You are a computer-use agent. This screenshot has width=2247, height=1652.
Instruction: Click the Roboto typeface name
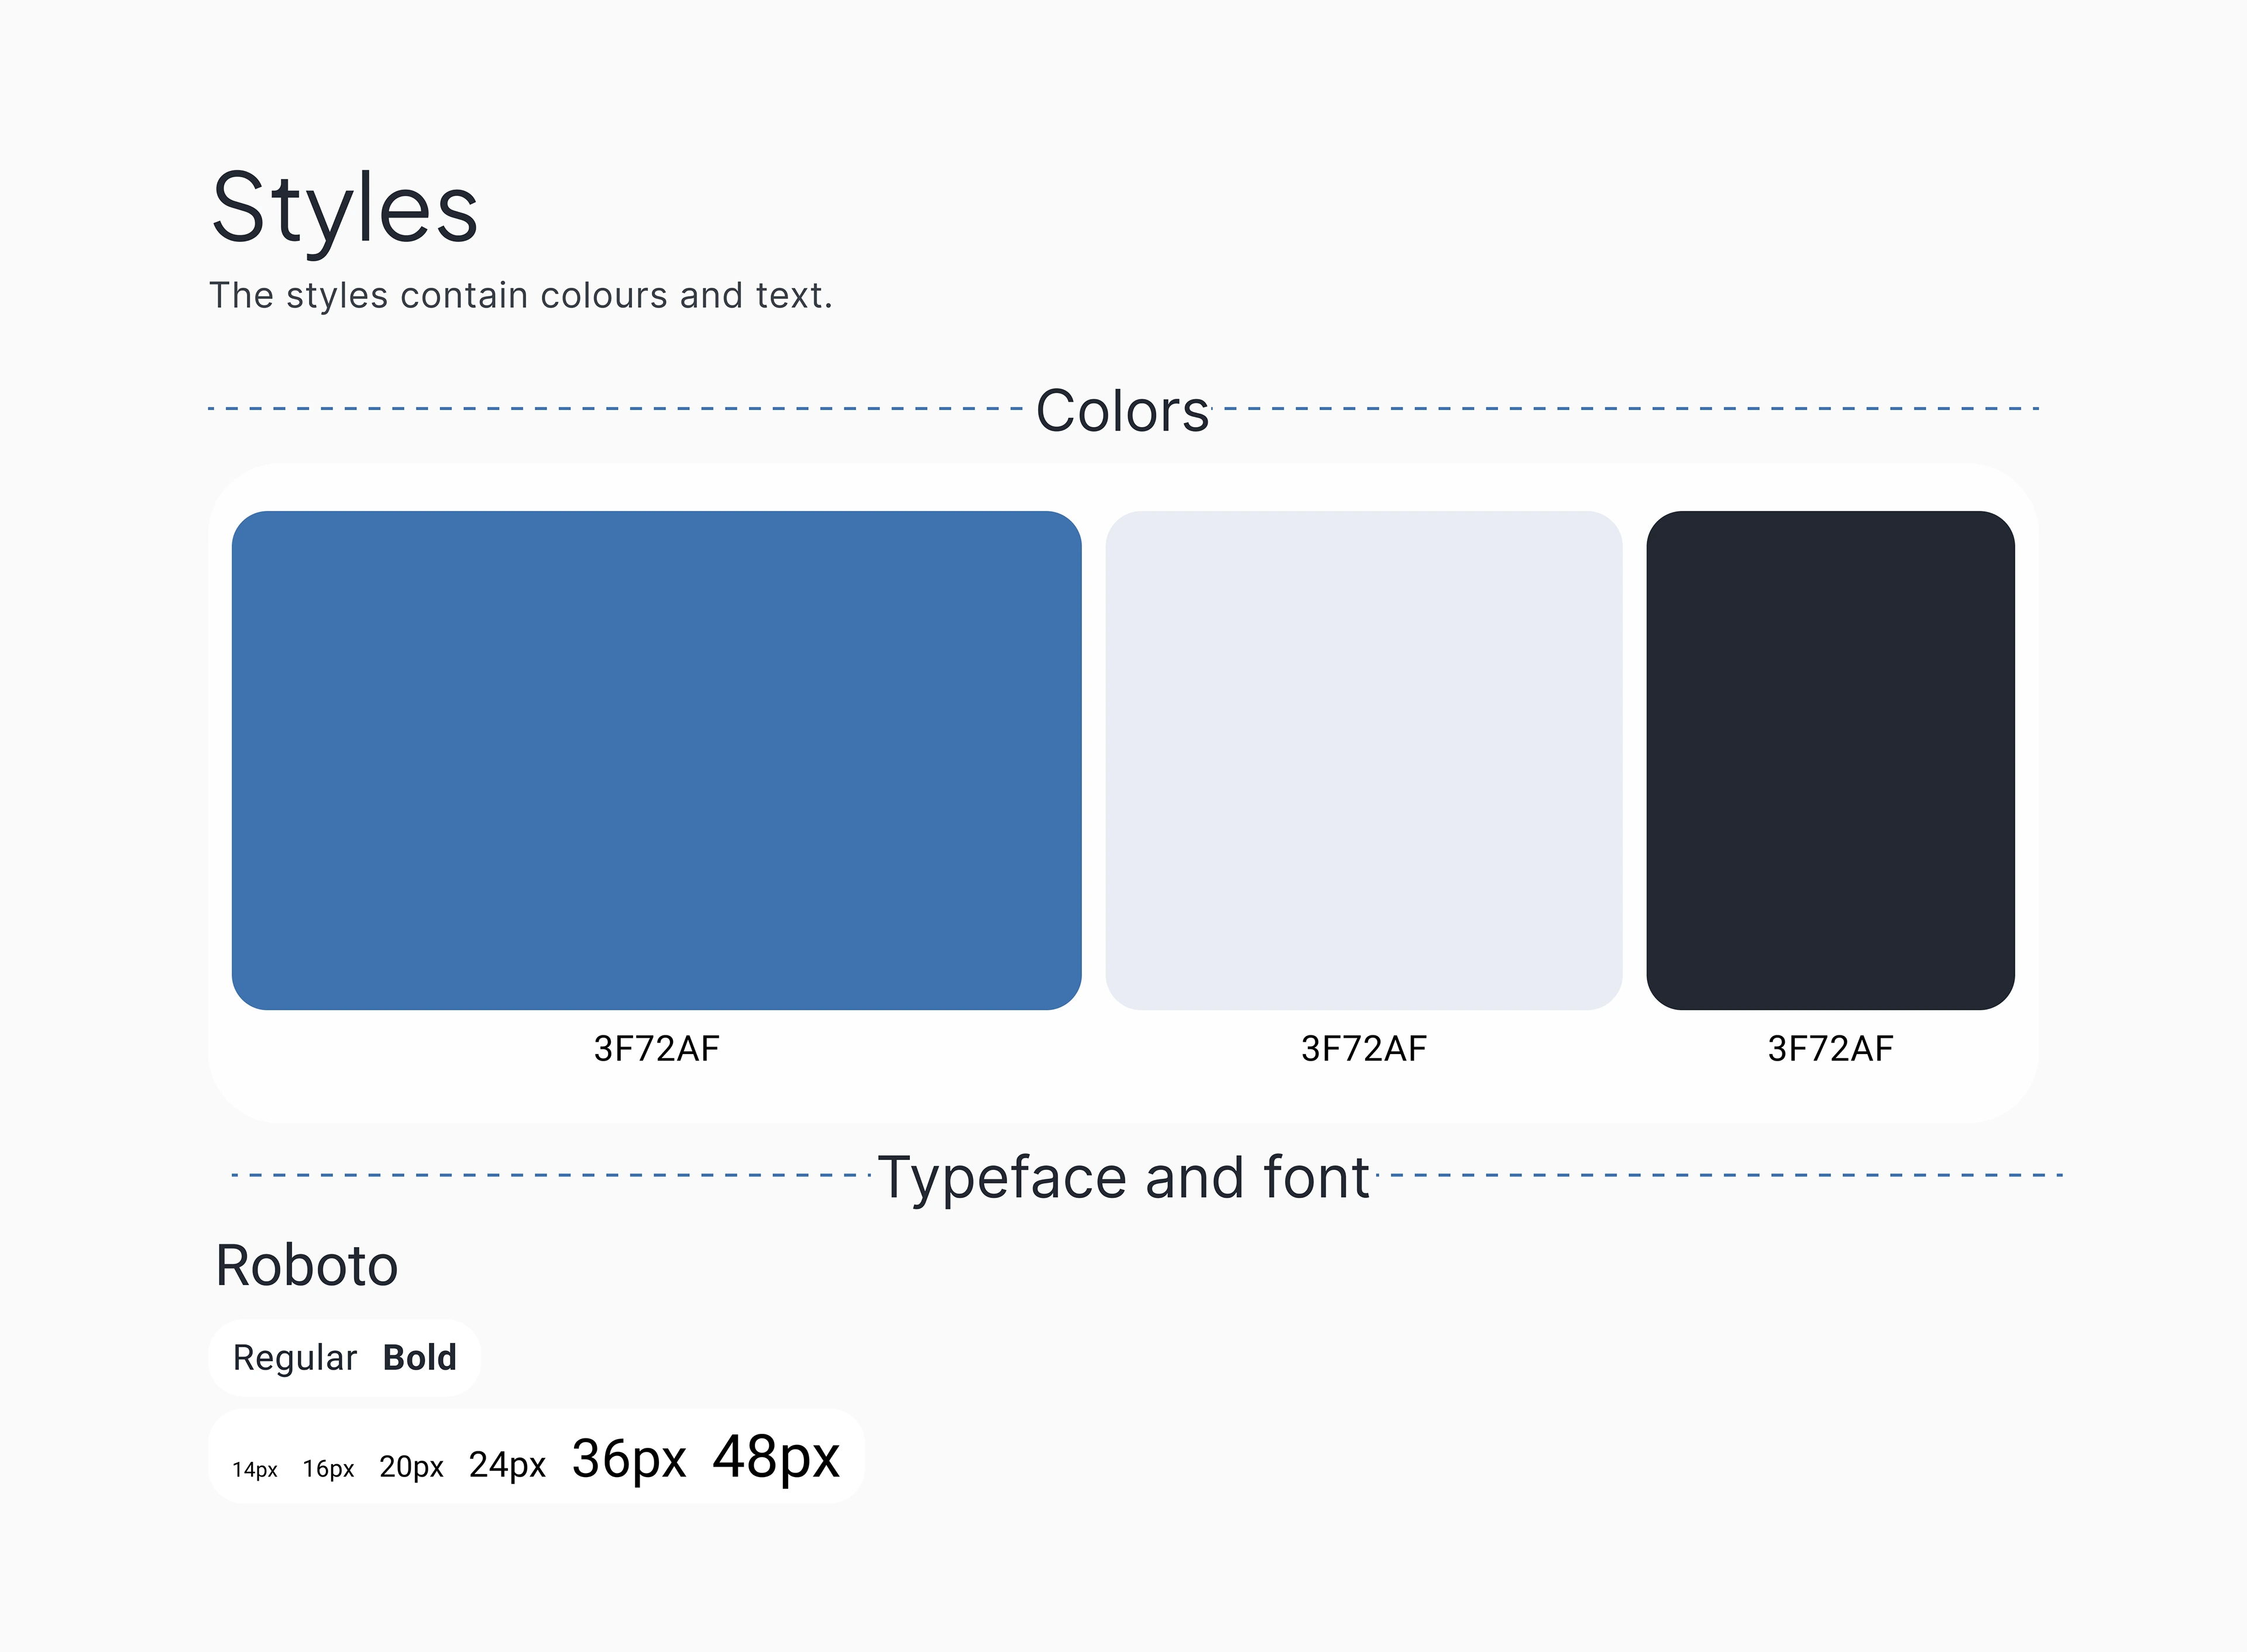click(x=307, y=1265)
